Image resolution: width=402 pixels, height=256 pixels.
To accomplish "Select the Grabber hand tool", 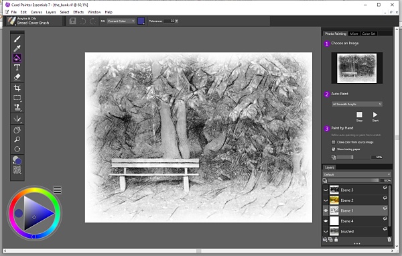I will pos(17,130).
